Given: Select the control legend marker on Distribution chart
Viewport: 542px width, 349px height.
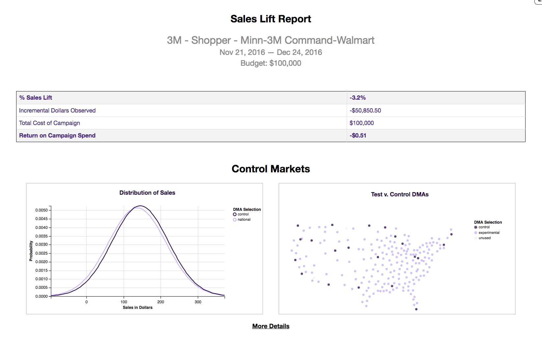Looking at the screenshot, I should point(234,214).
